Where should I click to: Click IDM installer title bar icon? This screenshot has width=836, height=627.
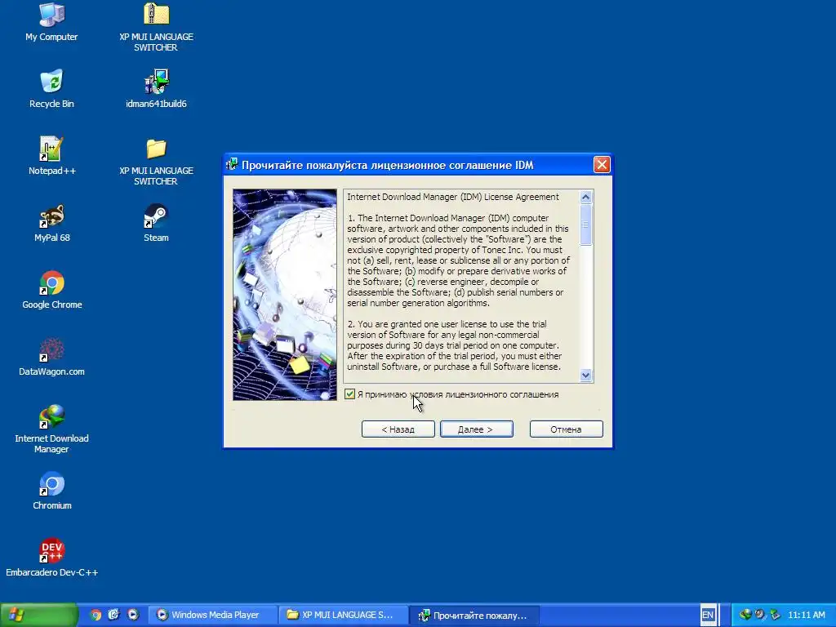(x=232, y=165)
